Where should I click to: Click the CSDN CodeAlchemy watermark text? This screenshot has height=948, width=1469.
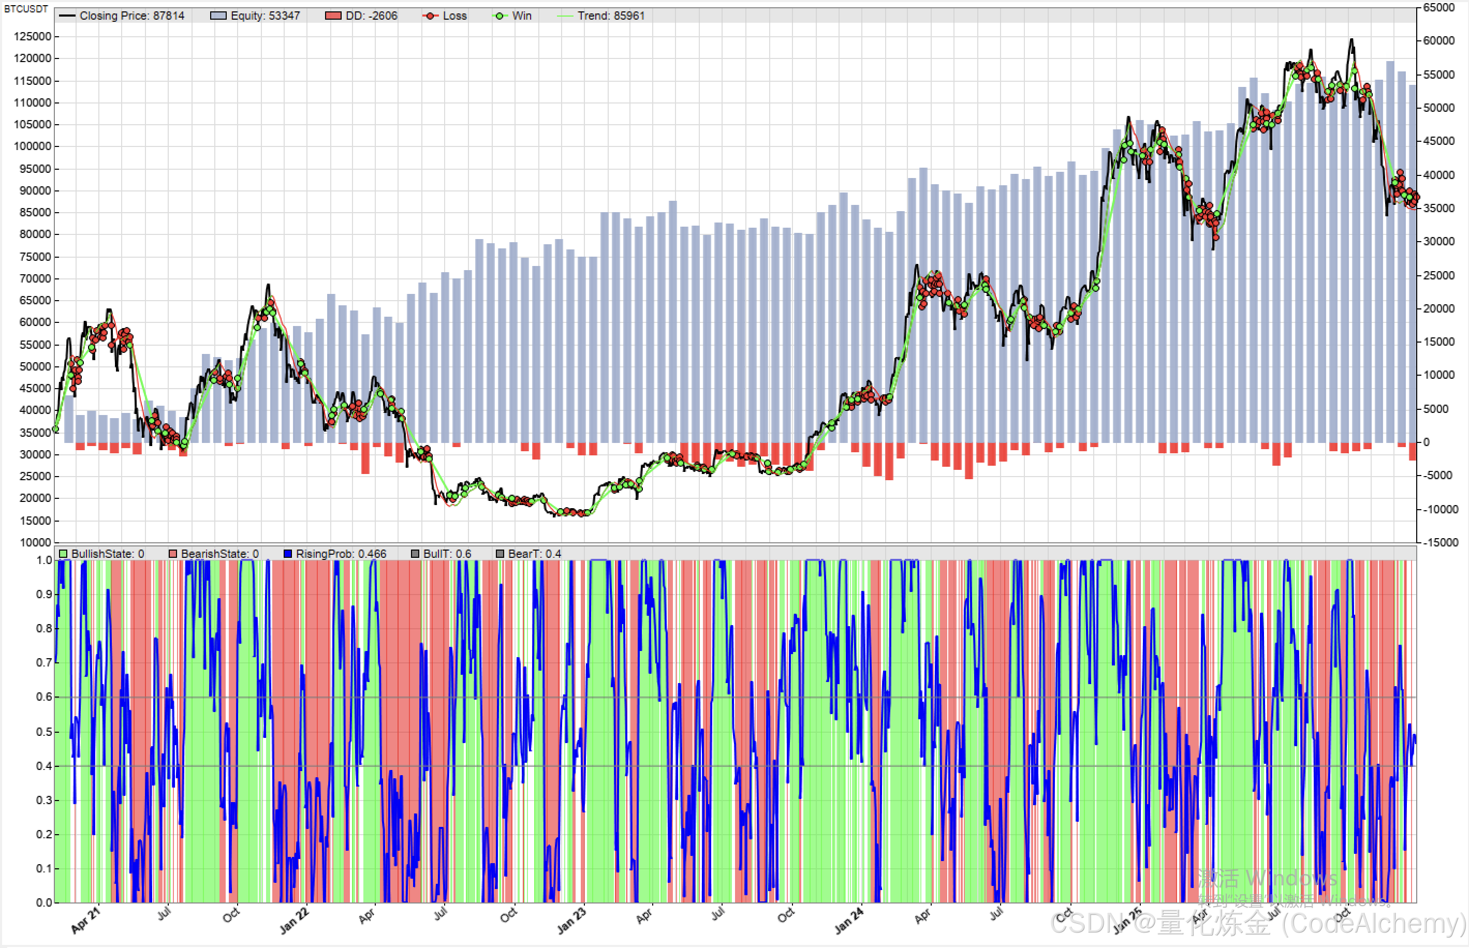1259,923
